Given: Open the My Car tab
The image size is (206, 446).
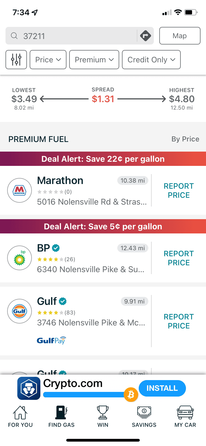Looking at the screenshot, I should coord(185,417).
